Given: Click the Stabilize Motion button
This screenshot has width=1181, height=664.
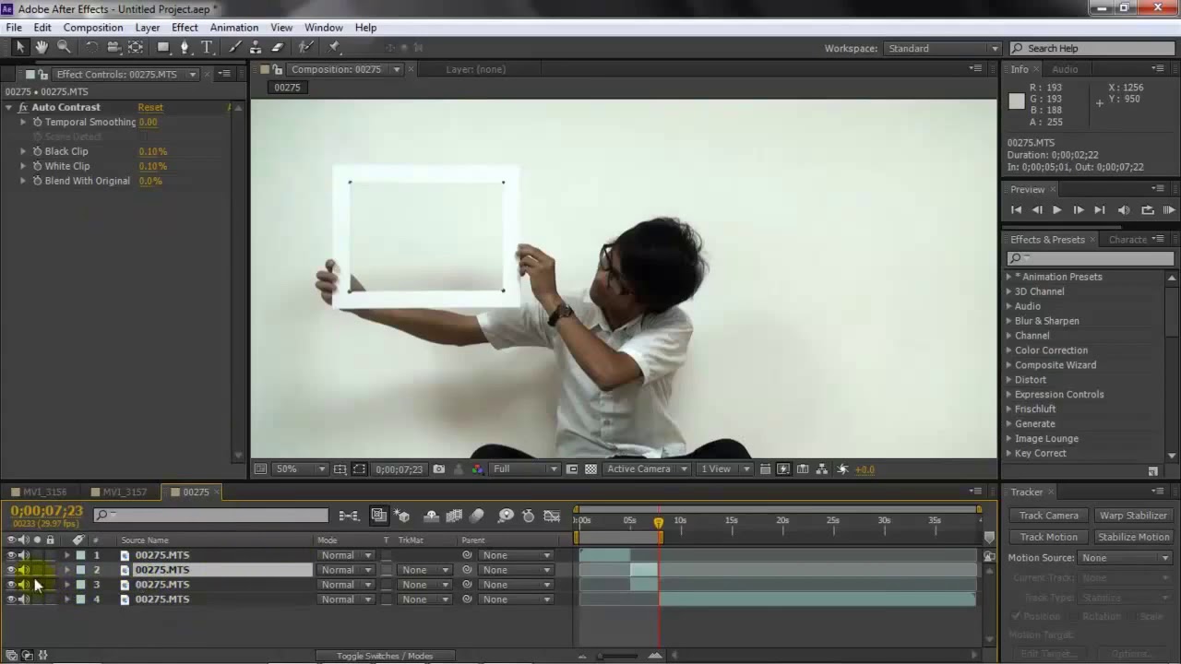Looking at the screenshot, I should pyautogui.click(x=1133, y=537).
